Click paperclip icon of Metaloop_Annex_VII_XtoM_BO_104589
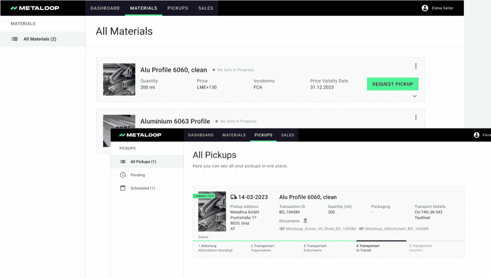491x278 pixels. pos(282,229)
